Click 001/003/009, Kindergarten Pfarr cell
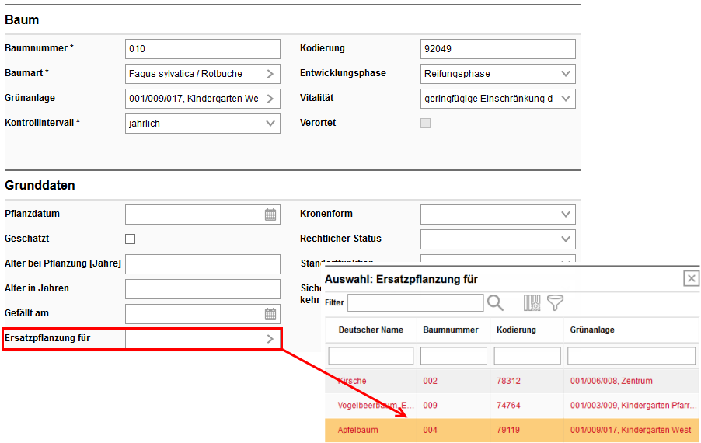This screenshot has width=701, height=443. point(633,406)
